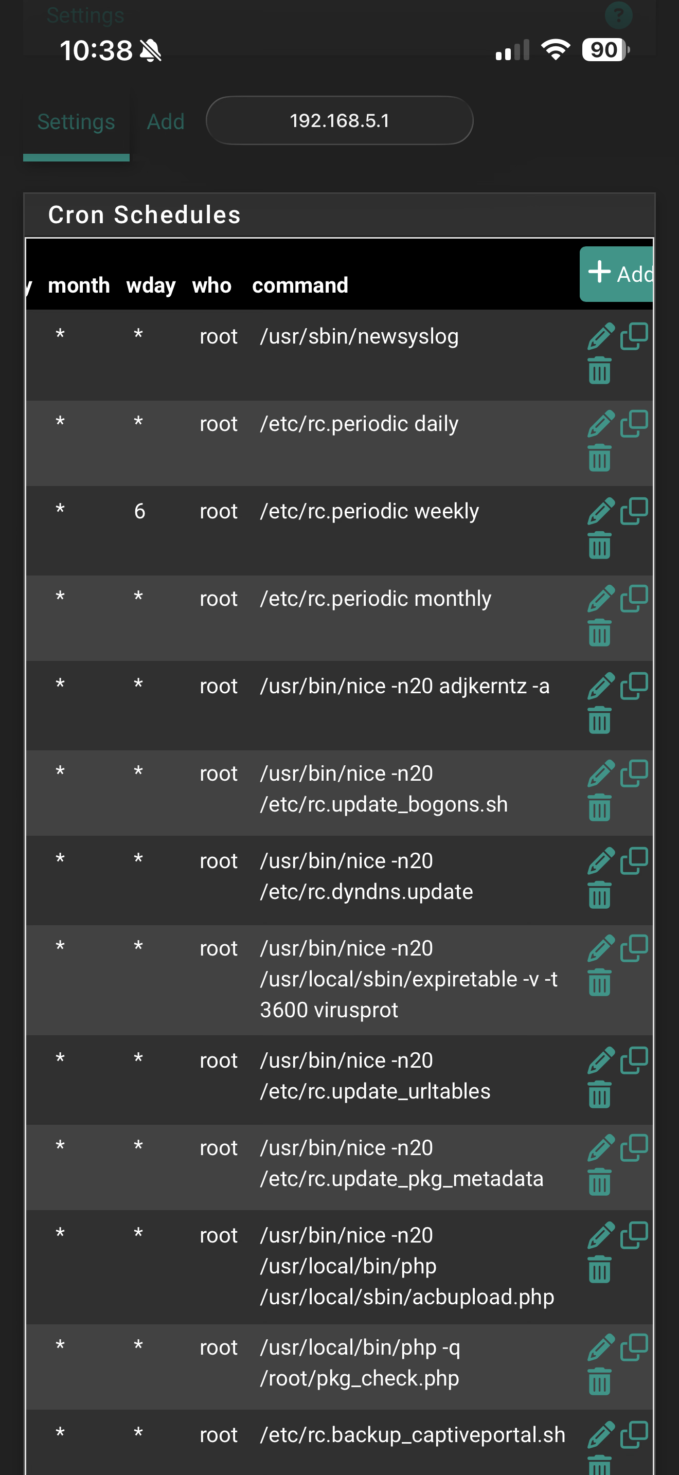Click the /etc/rc.periodic weekly command text

[x=369, y=511]
